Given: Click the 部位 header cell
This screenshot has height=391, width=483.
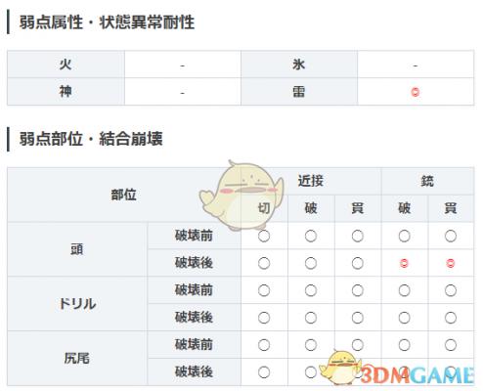Looking at the screenshot, I should (x=124, y=195).
